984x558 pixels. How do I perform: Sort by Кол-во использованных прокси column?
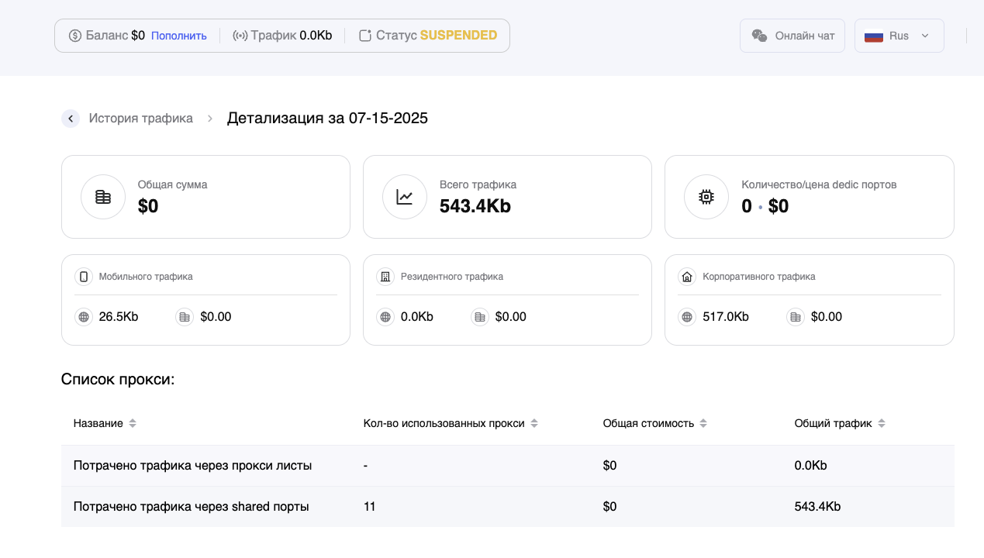pyautogui.click(x=533, y=424)
